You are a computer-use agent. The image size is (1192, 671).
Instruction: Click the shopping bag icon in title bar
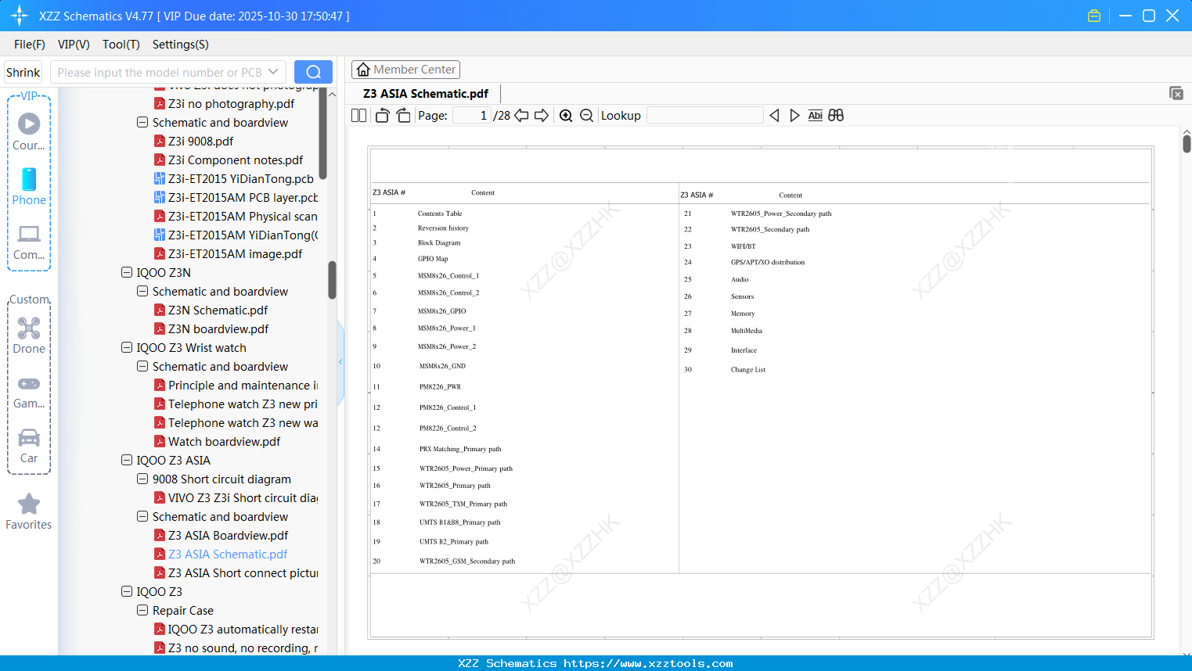pyautogui.click(x=1094, y=16)
